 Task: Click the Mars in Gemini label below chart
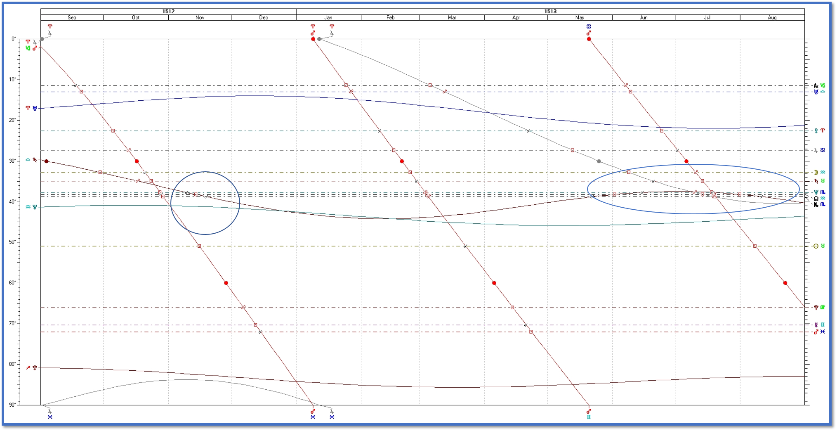tap(589, 414)
